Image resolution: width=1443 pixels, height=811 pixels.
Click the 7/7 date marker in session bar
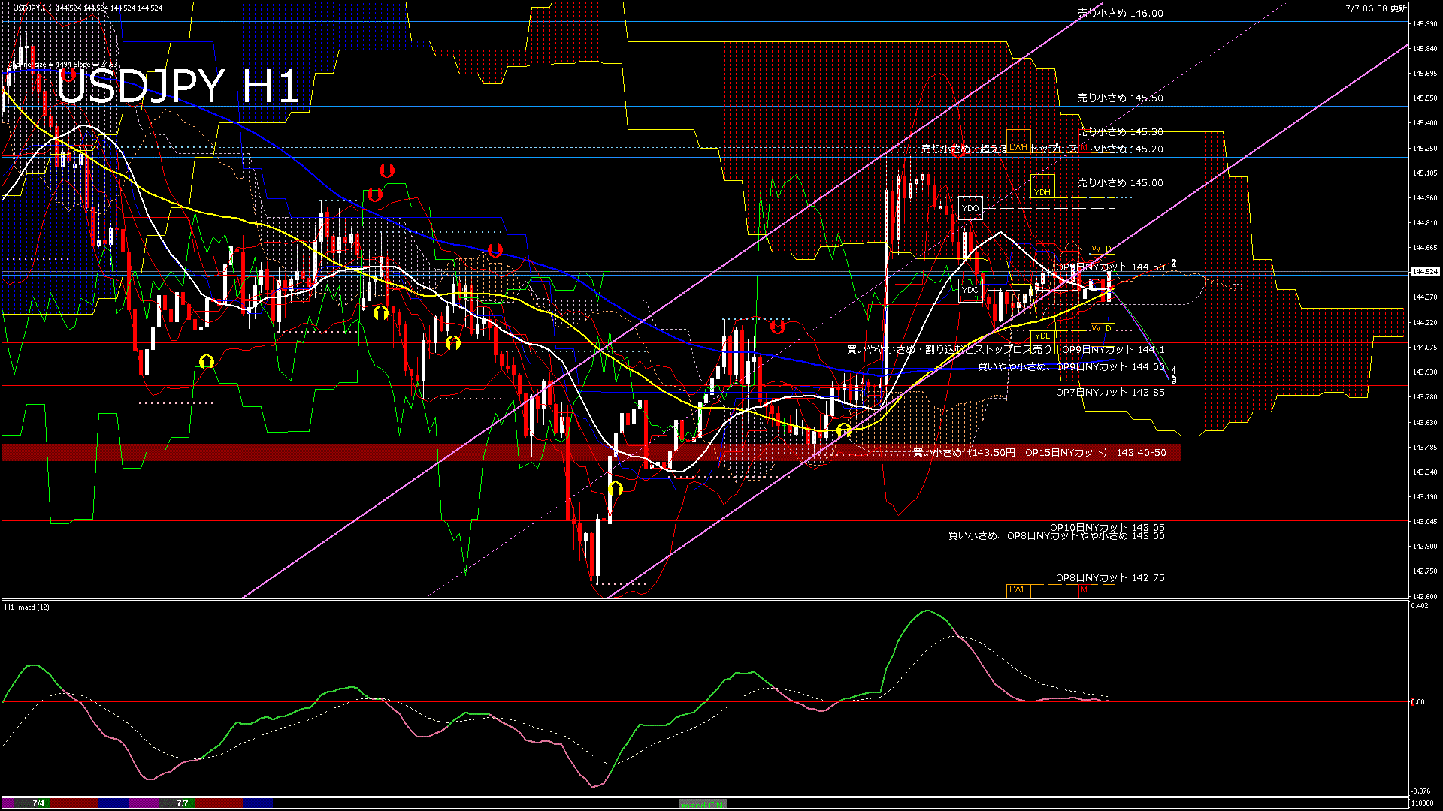(182, 803)
